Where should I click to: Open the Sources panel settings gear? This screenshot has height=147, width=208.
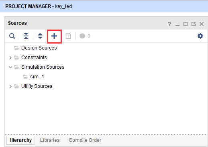pos(200,36)
